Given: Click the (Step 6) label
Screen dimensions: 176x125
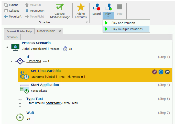Looking at the screenshot, I should (x=164, y=99).
